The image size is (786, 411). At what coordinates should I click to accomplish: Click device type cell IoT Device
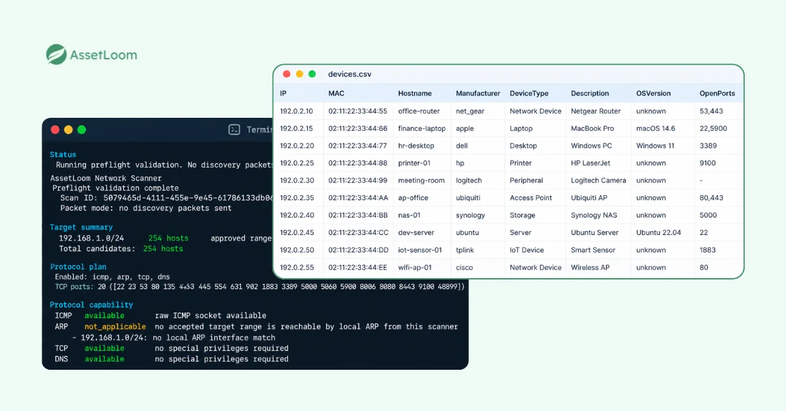[x=527, y=250]
